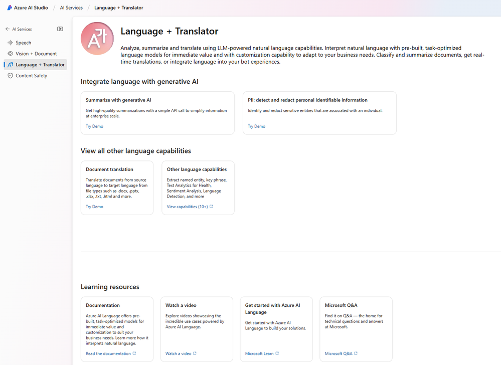Click the Summarize with generative AI card title
The width and height of the screenshot is (501, 365).
[118, 100]
